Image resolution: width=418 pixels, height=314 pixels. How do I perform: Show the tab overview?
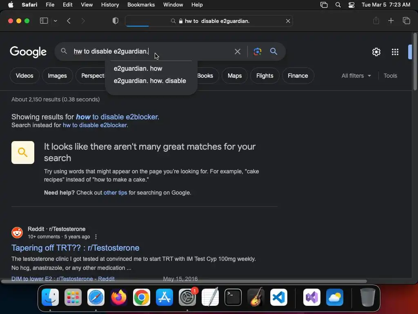(406, 20)
